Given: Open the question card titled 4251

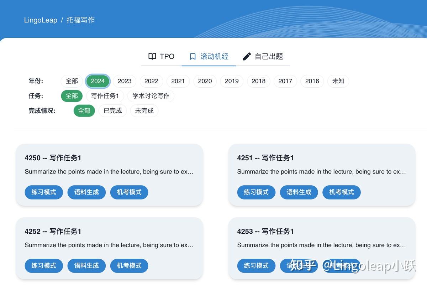Looking at the screenshot, I should pos(321,175).
